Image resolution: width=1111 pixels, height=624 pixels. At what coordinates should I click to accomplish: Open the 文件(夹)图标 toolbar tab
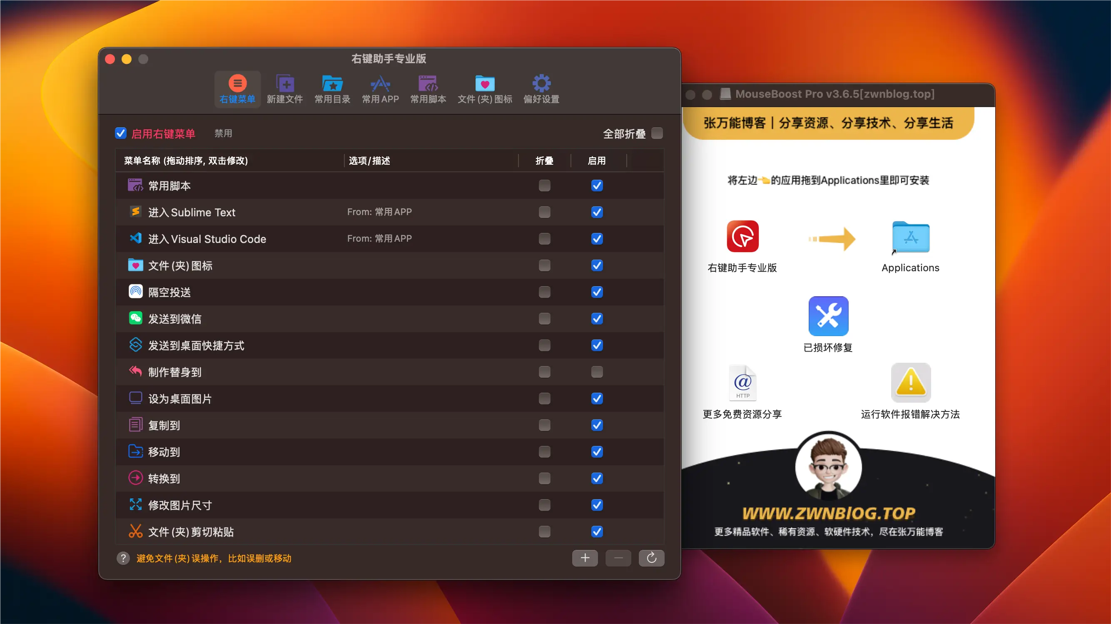[485, 89]
